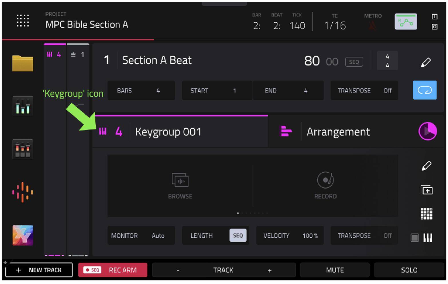Open the pad grid icon on the right
Viewport: 448px width, 284px height.
click(x=426, y=214)
